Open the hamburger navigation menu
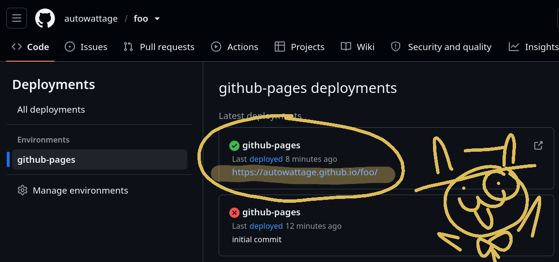559x262 pixels. click(16, 18)
